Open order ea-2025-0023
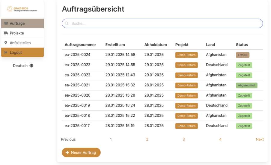 (x=77, y=65)
